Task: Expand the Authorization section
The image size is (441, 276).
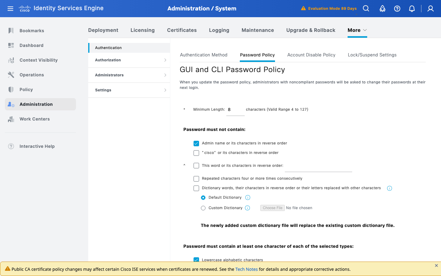Action: 129,60
